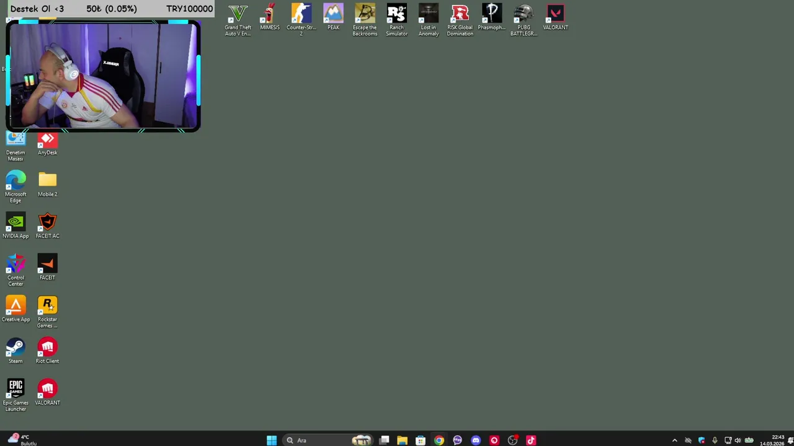Open Microsoft Store taskbar icon
Image resolution: width=794 pixels, height=446 pixels.
coord(421,440)
